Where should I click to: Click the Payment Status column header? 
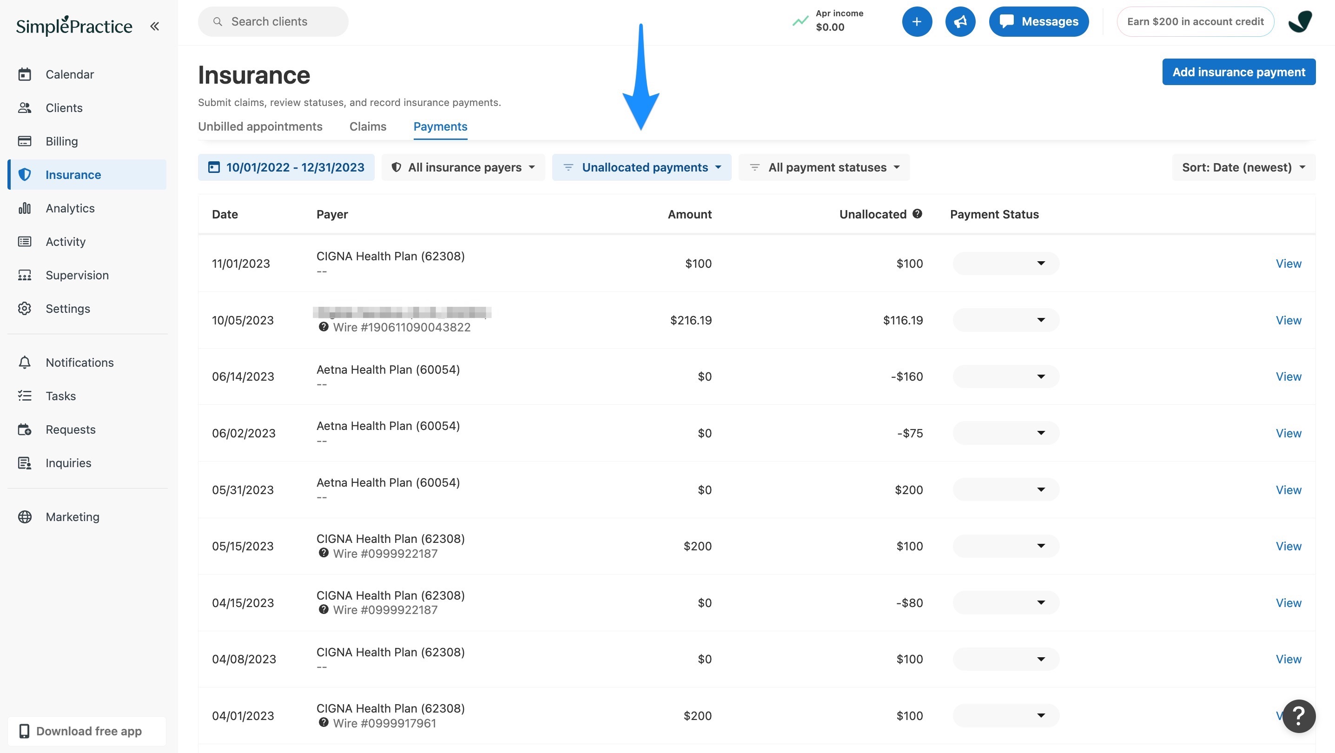click(x=994, y=214)
